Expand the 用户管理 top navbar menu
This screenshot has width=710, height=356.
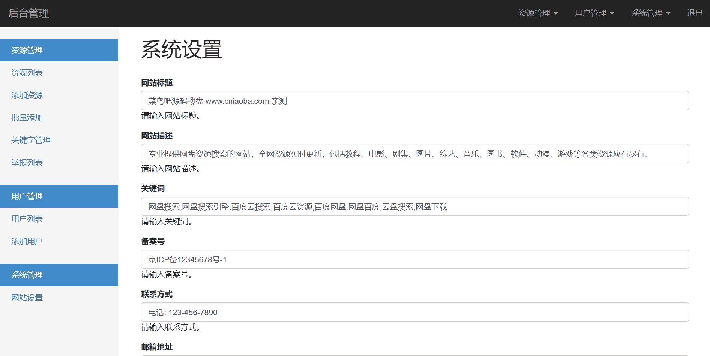pyautogui.click(x=594, y=13)
